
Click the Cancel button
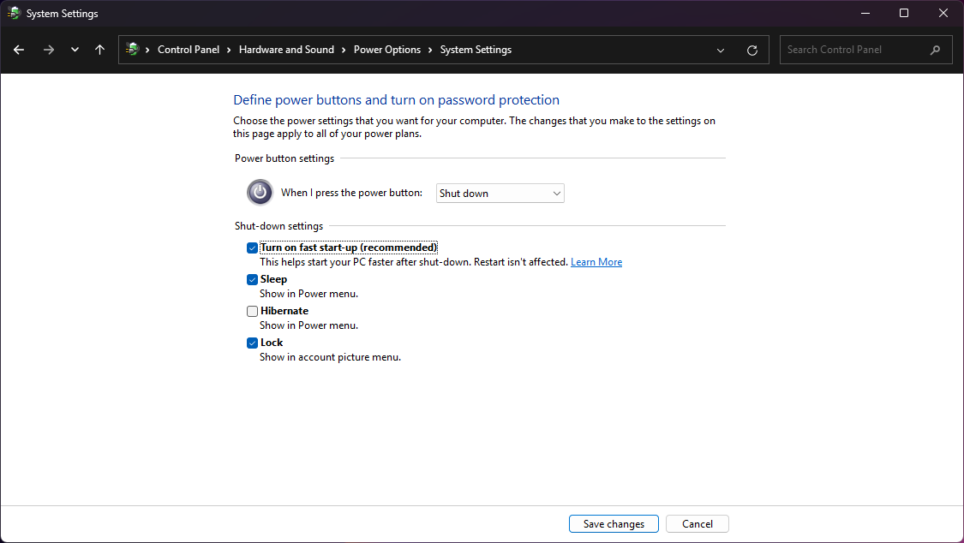tap(697, 523)
